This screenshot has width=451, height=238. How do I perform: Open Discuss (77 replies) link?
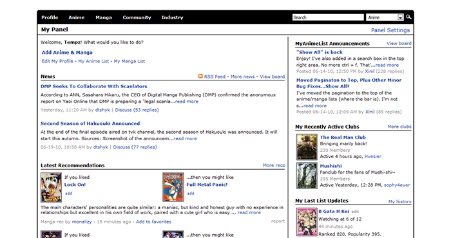(x=135, y=147)
